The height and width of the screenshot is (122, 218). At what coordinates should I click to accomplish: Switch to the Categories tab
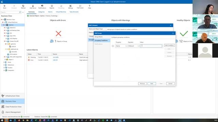click(x=41, y=12)
